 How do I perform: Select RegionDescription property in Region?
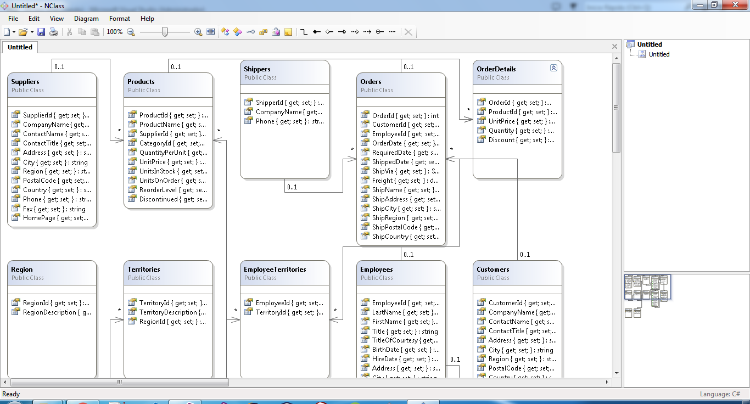(52, 312)
